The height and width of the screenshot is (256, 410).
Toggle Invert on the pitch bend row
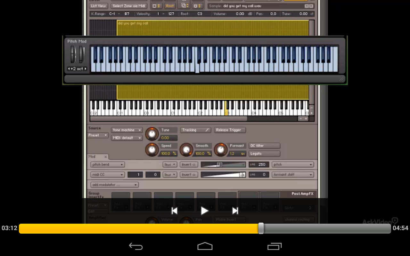(189, 164)
